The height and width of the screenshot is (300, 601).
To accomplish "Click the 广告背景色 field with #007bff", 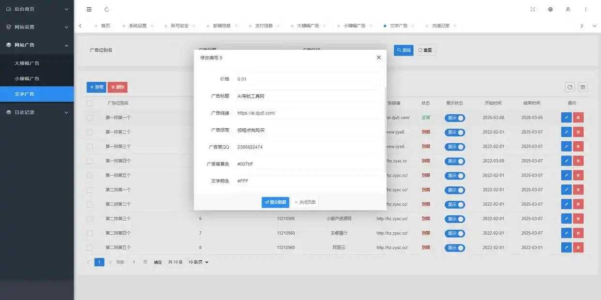I will 308,164.
